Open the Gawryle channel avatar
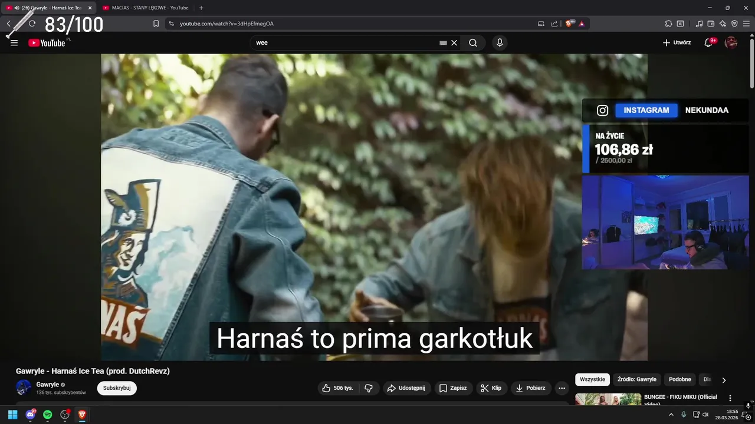 [24, 387]
